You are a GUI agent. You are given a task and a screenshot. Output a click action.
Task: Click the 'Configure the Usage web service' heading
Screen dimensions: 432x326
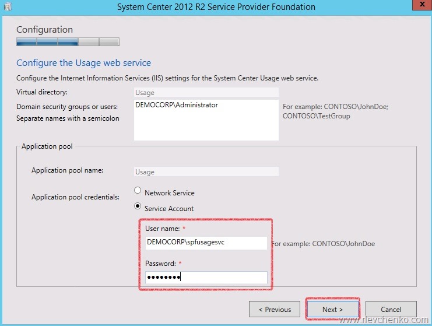tap(83, 63)
